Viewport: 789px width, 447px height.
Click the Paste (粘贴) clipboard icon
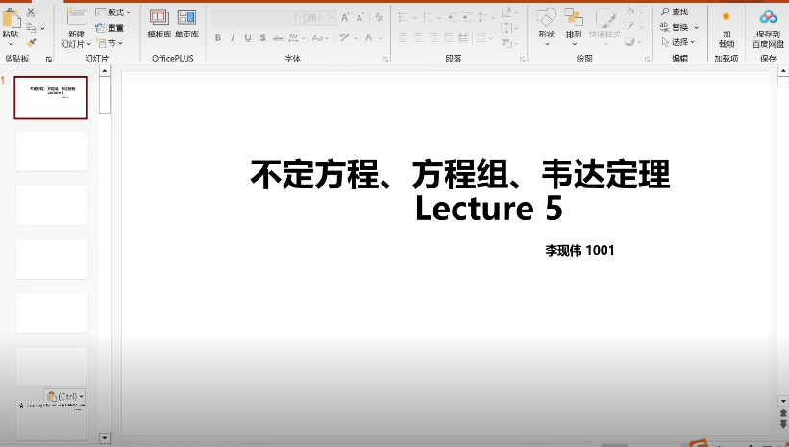11,19
